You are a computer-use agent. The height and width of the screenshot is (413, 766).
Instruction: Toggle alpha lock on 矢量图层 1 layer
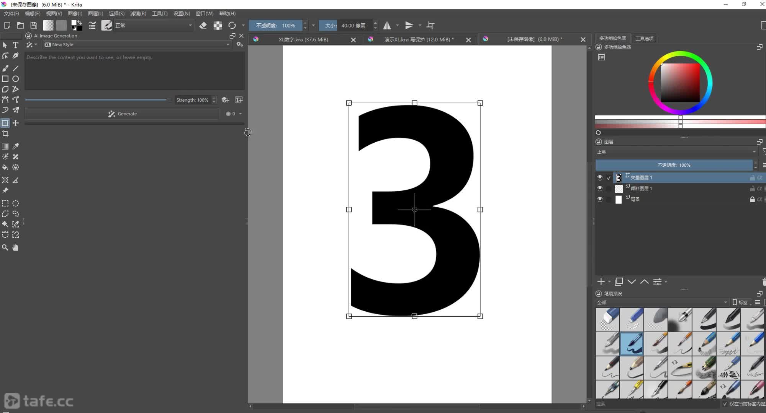click(759, 177)
